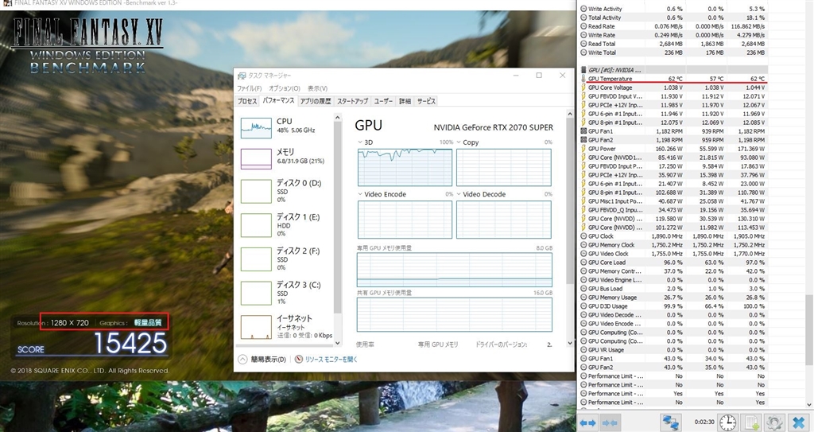Select the GPU D3D Usage row
The height and width of the screenshot is (432, 814).
coord(673,306)
